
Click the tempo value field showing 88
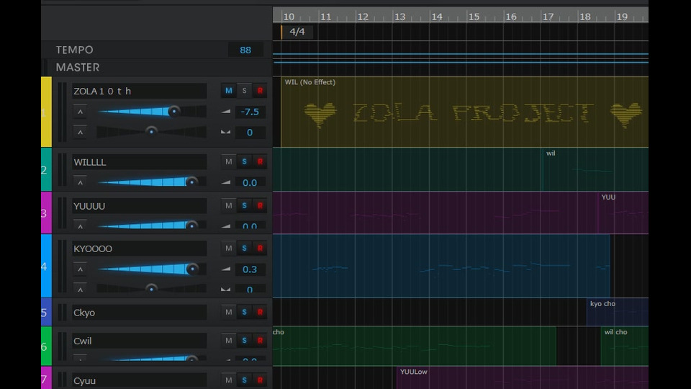tap(245, 50)
